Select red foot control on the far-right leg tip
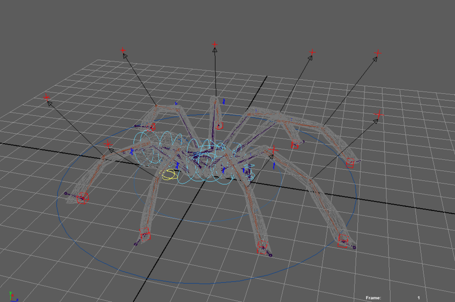Screen dimensions: 455x302 (x=350, y=163)
